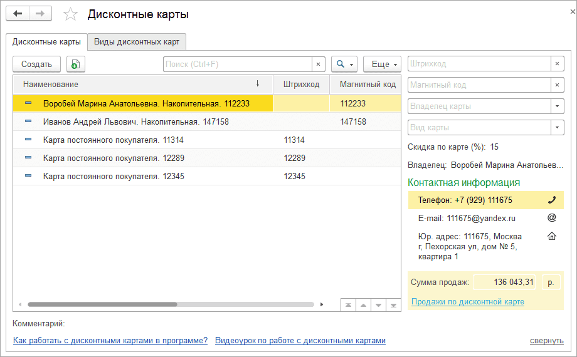Select row Иванов Андрей Львович. Накопительная. 147158
This screenshot has width=577, height=357.
(136, 122)
